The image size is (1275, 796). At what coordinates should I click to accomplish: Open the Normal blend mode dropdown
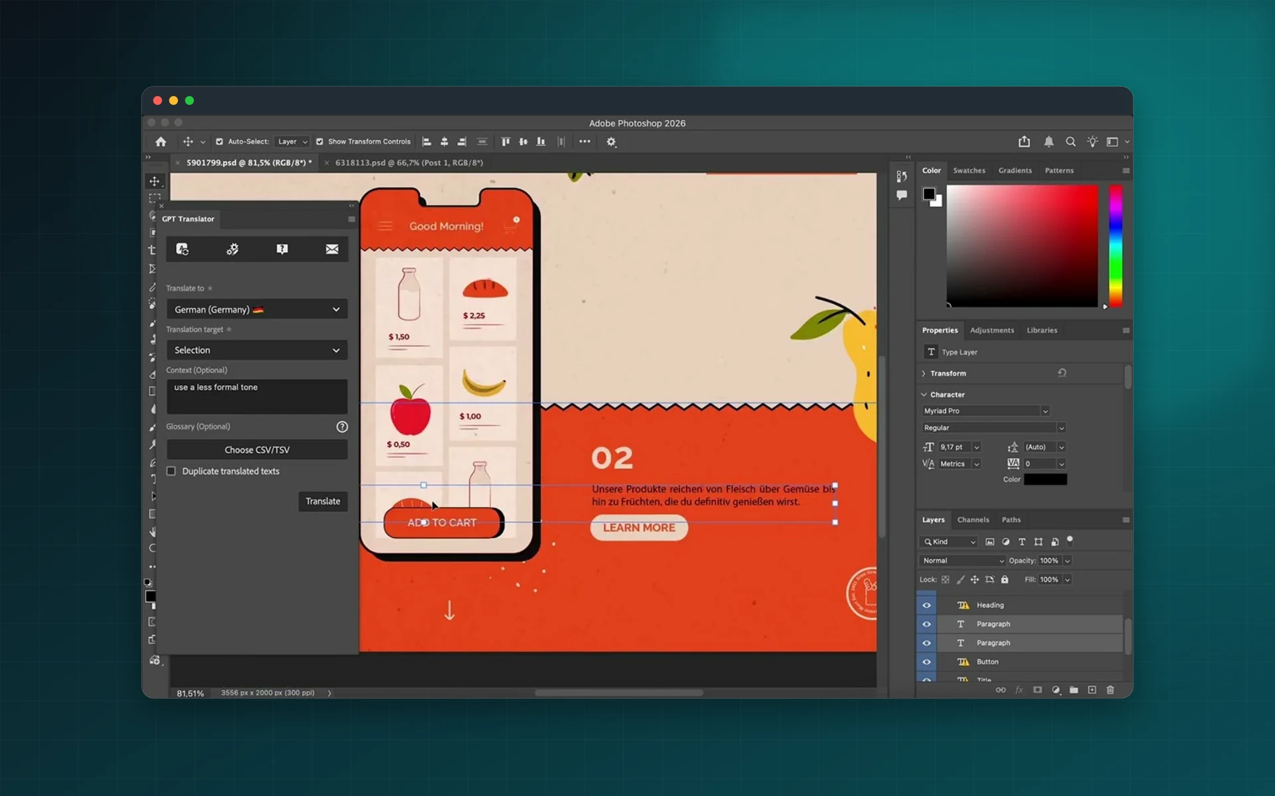pyautogui.click(x=963, y=561)
